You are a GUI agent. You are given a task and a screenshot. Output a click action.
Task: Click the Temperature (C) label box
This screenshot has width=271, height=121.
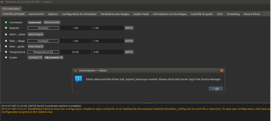pos(43,52)
